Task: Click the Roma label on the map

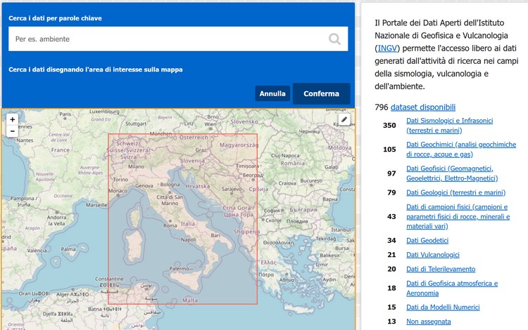Action: pyautogui.click(x=170, y=225)
